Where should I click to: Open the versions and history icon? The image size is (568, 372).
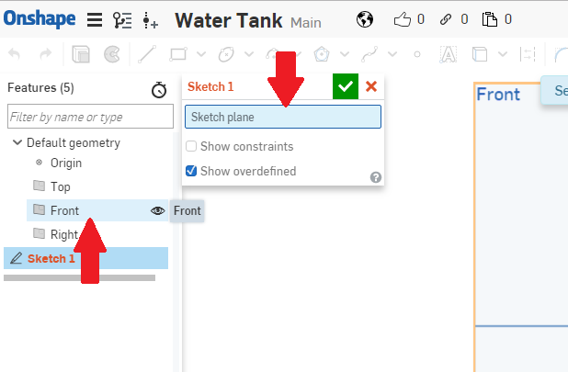pyautogui.click(x=122, y=20)
